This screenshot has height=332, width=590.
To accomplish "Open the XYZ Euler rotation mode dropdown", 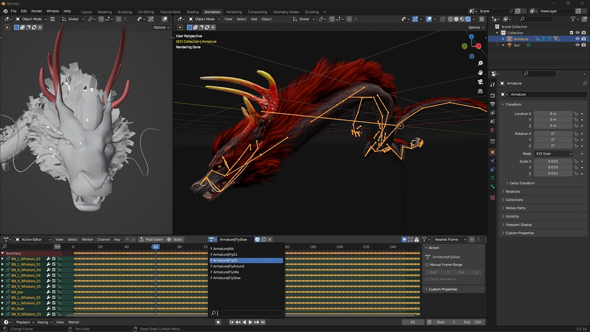I will (x=553, y=154).
